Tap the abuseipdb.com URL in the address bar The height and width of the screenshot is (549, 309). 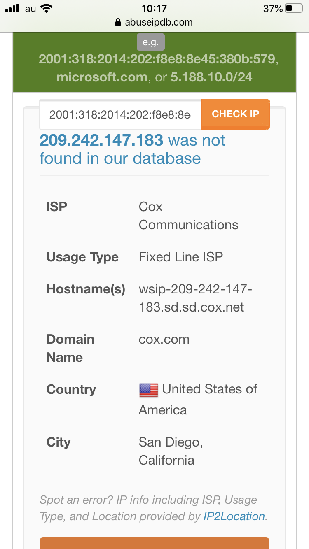click(159, 22)
